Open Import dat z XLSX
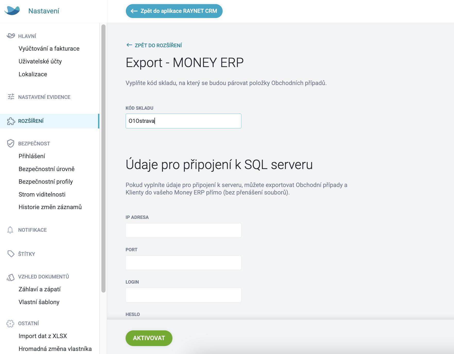The image size is (454, 354). (x=43, y=336)
